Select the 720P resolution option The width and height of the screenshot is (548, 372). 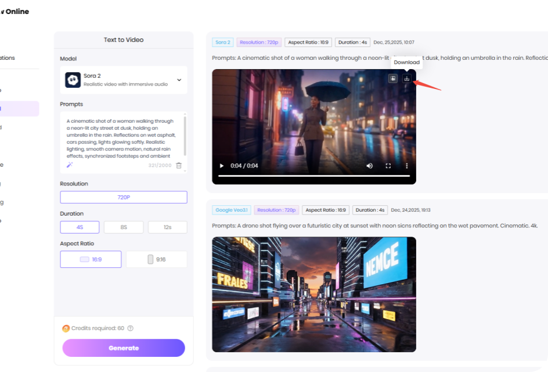(x=124, y=197)
